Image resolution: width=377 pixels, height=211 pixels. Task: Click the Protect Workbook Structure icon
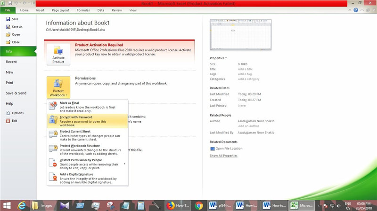(53, 148)
